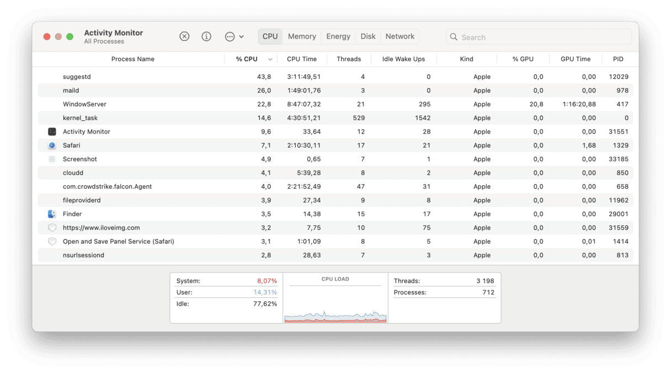The width and height of the screenshot is (671, 374).
Task: Sort by the Threads column header
Action: (349, 59)
